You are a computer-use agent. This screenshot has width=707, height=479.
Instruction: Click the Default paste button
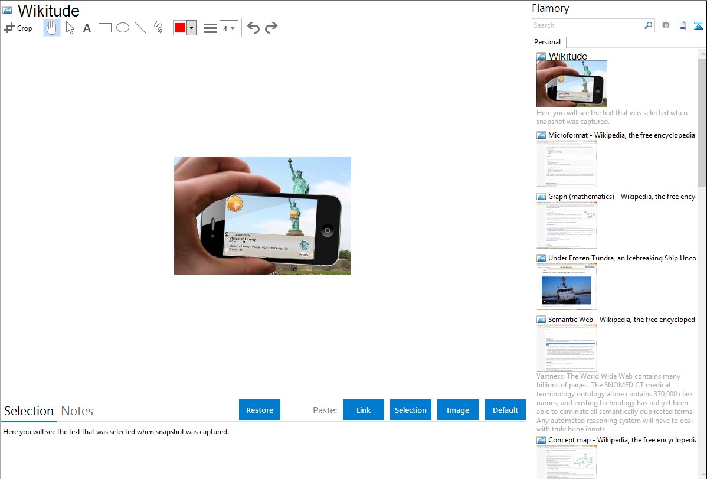505,410
